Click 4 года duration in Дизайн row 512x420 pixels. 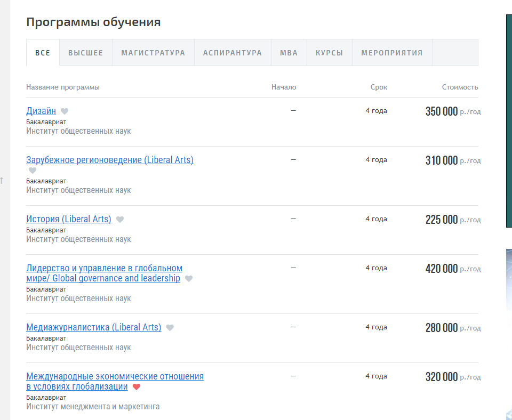376,111
